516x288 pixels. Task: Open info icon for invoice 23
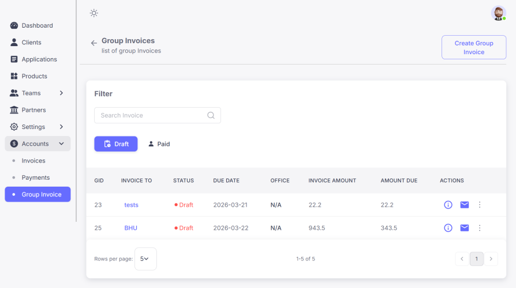[x=448, y=205]
